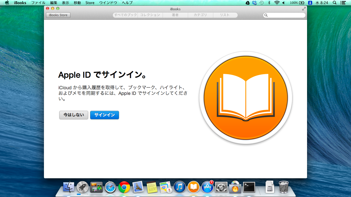Screen dimensions: 351x197
Task: Click the iBooks Store button
Action: [58, 15]
